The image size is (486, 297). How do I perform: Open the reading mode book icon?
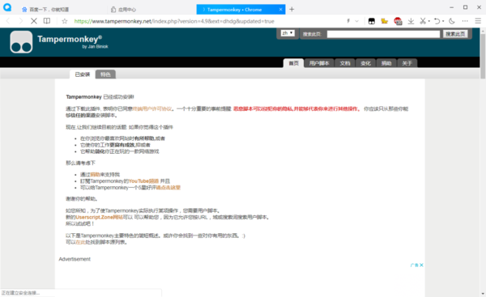coord(47,21)
